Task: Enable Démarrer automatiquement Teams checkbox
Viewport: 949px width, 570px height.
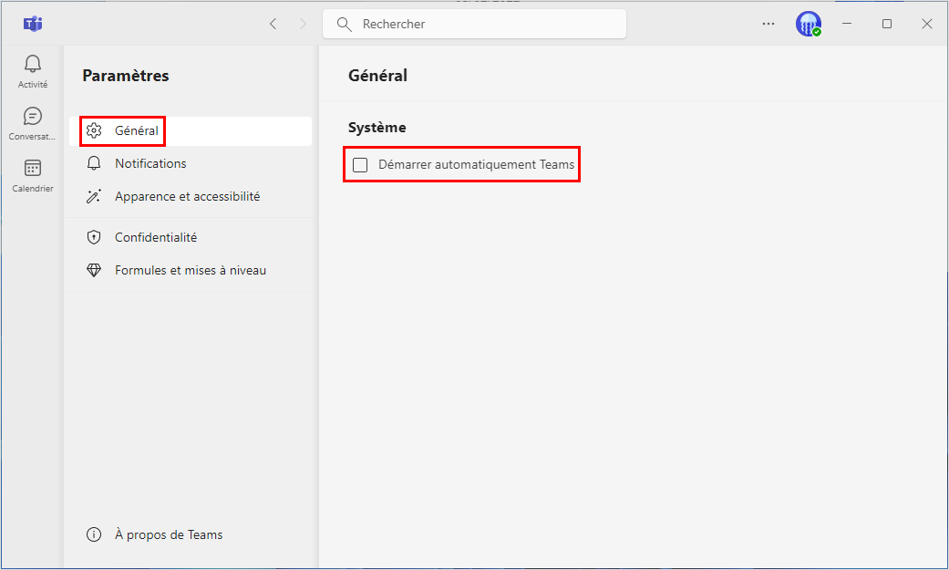Action: tap(360, 165)
